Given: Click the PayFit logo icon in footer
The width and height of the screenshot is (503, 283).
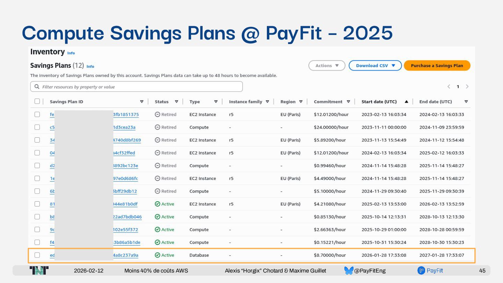Looking at the screenshot, I should 421,270.
